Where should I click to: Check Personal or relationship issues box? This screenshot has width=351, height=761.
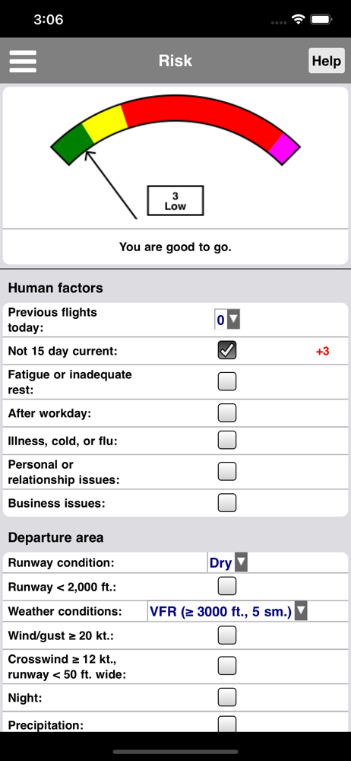[x=227, y=471]
